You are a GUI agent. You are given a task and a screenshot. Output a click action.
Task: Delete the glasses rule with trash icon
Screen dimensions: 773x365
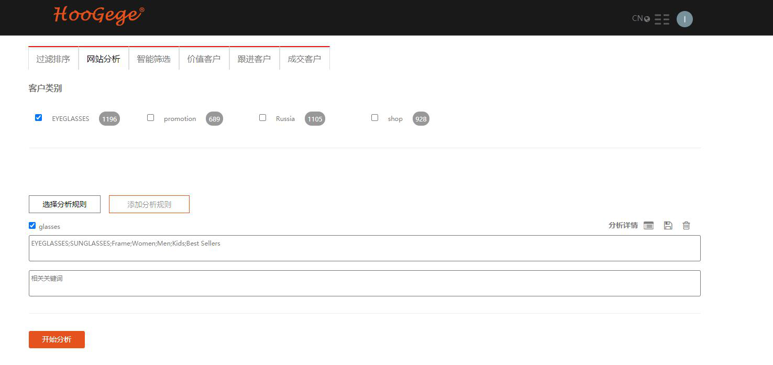click(686, 226)
